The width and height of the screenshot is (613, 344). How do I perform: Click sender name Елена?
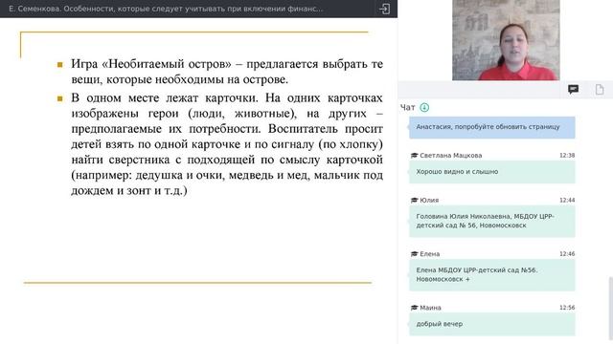click(x=430, y=254)
